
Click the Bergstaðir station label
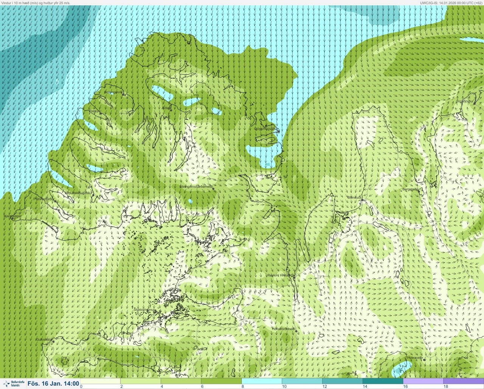(410, 189)
